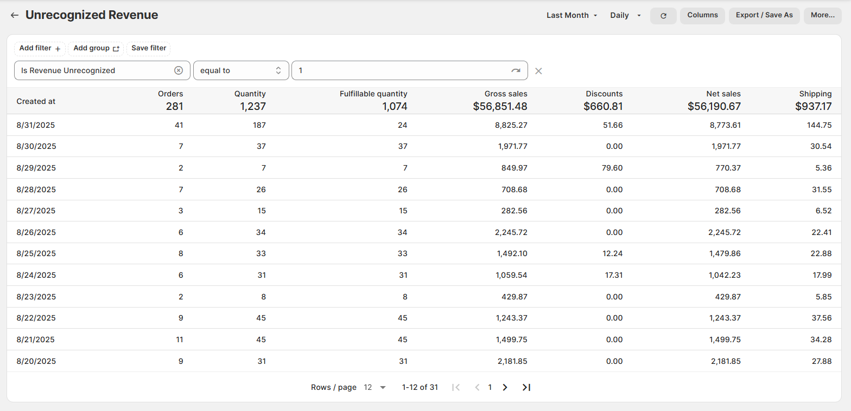Click the filter value input containing 1
The width and height of the screenshot is (851, 411).
pyautogui.click(x=399, y=70)
